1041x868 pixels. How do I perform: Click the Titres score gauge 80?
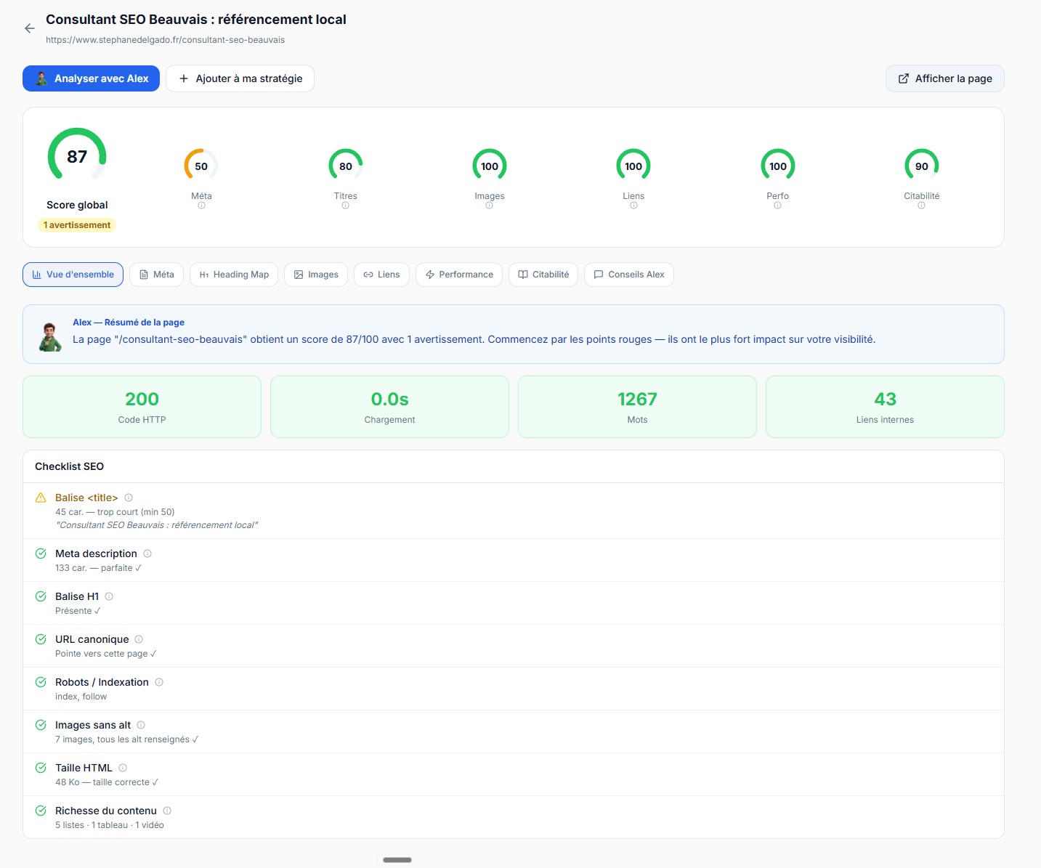pos(346,166)
